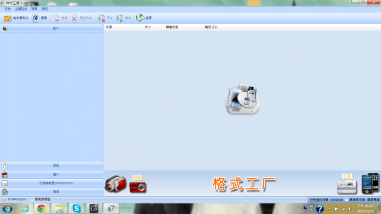
Task: Click the D:\FFOutput path text
Action: tap(17, 200)
